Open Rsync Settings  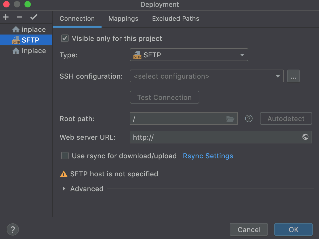coord(208,156)
